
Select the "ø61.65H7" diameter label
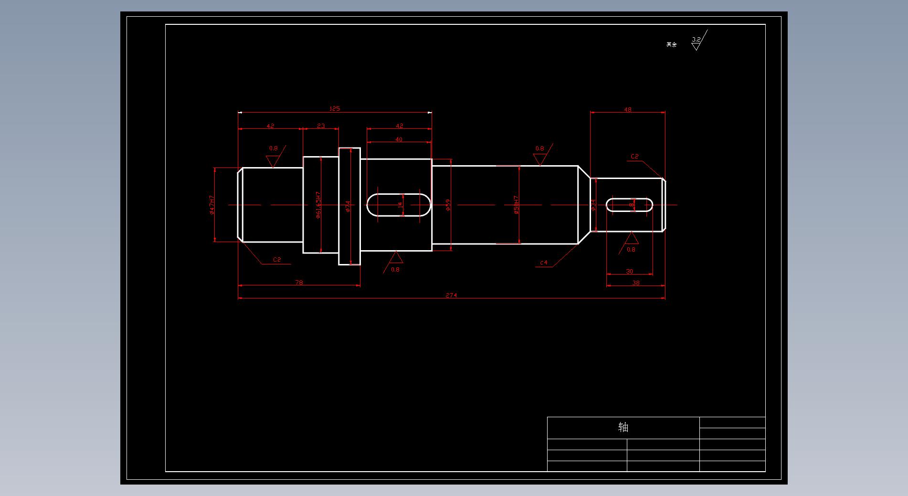[x=318, y=205]
